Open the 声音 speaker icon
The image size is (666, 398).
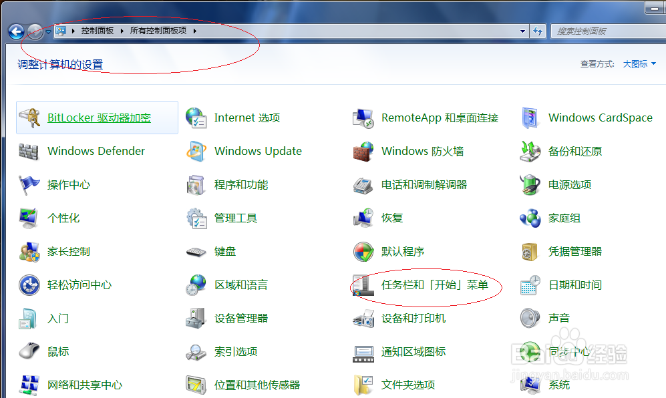530,319
